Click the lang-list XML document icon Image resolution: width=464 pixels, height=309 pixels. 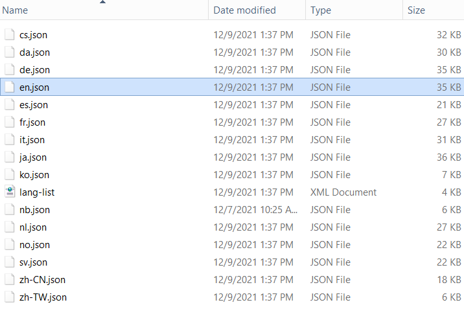pos(9,192)
